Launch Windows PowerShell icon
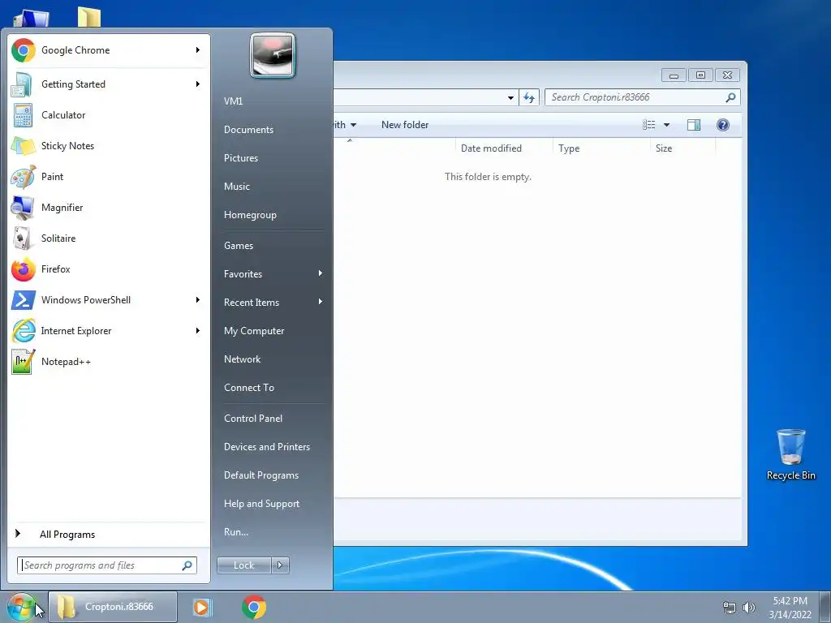This screenshot has width=831, height=623. (24, 300)
